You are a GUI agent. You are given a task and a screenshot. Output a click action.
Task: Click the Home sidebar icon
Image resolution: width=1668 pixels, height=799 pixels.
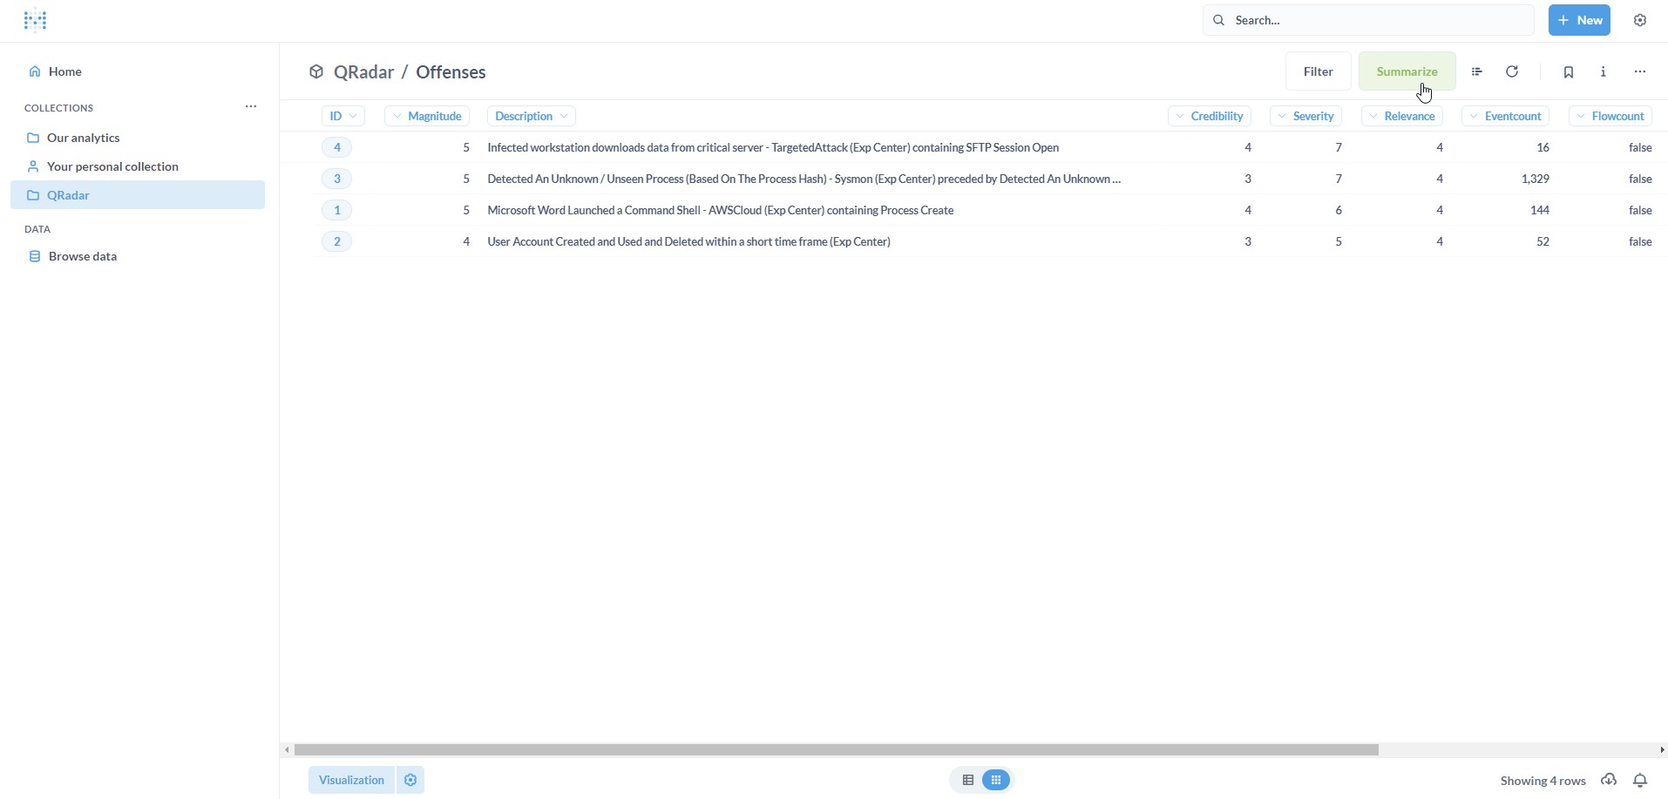point(35,71)
